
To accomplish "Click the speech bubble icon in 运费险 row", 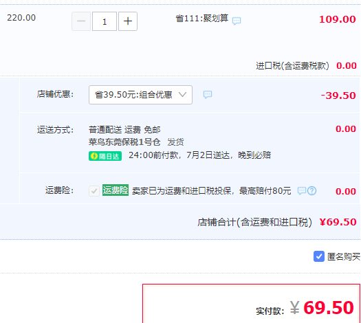I will pos(302,191).
